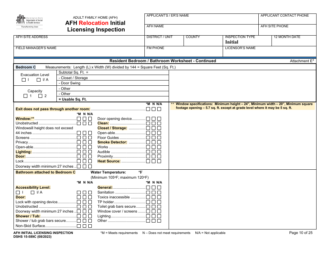The height and width of the screenshot is (254, 329).
Task: Mark *M for window Privacy
Action: tap(79, 142)
